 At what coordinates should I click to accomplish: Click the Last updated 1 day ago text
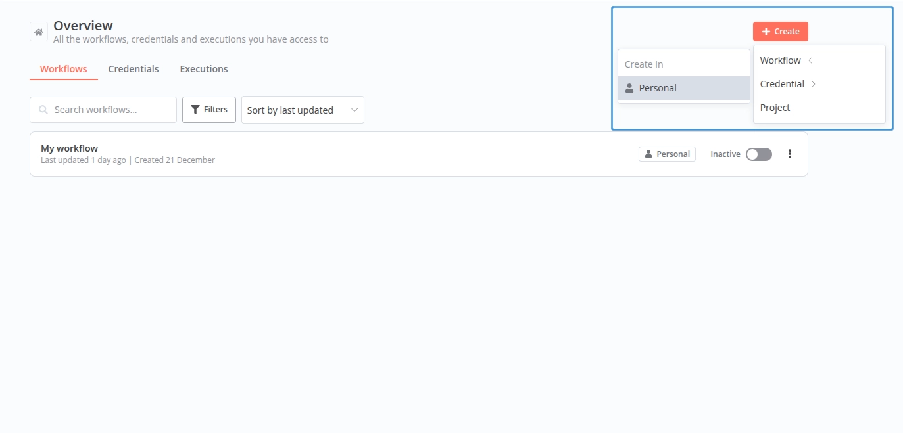83,160
